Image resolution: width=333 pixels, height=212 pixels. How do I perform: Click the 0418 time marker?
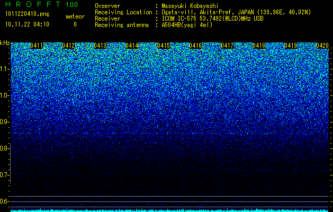pyautogui.click(x=259, y=46)
